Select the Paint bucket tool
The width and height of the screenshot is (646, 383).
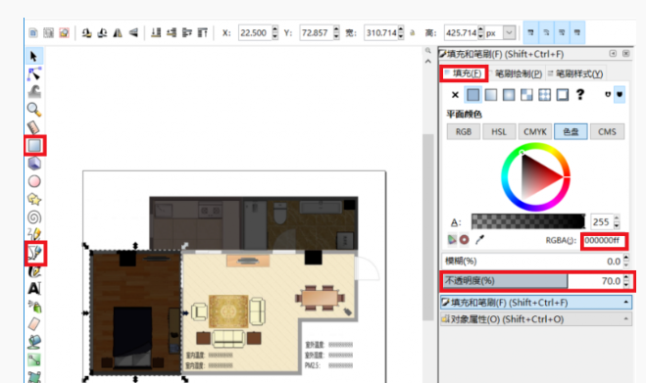click(33, 342)
